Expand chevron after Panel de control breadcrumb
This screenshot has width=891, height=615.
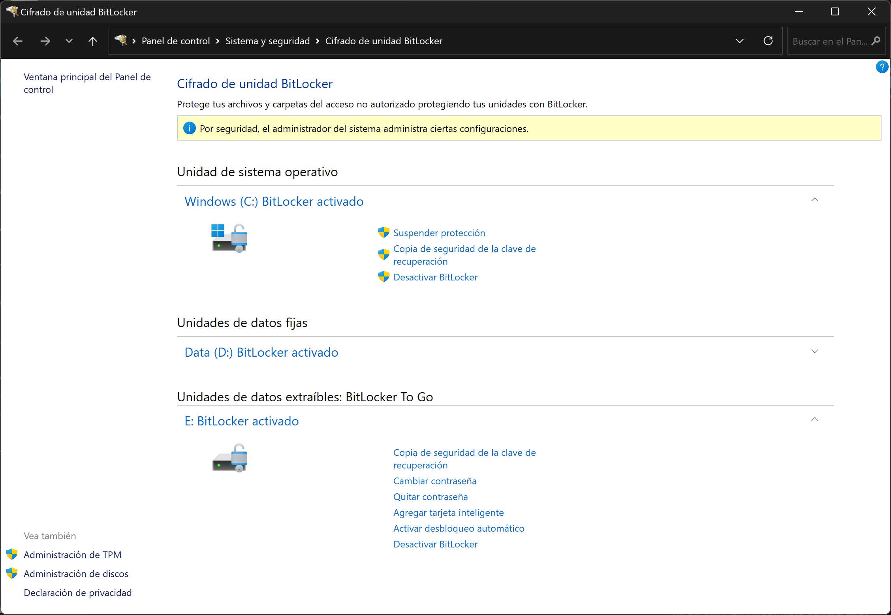218,41
